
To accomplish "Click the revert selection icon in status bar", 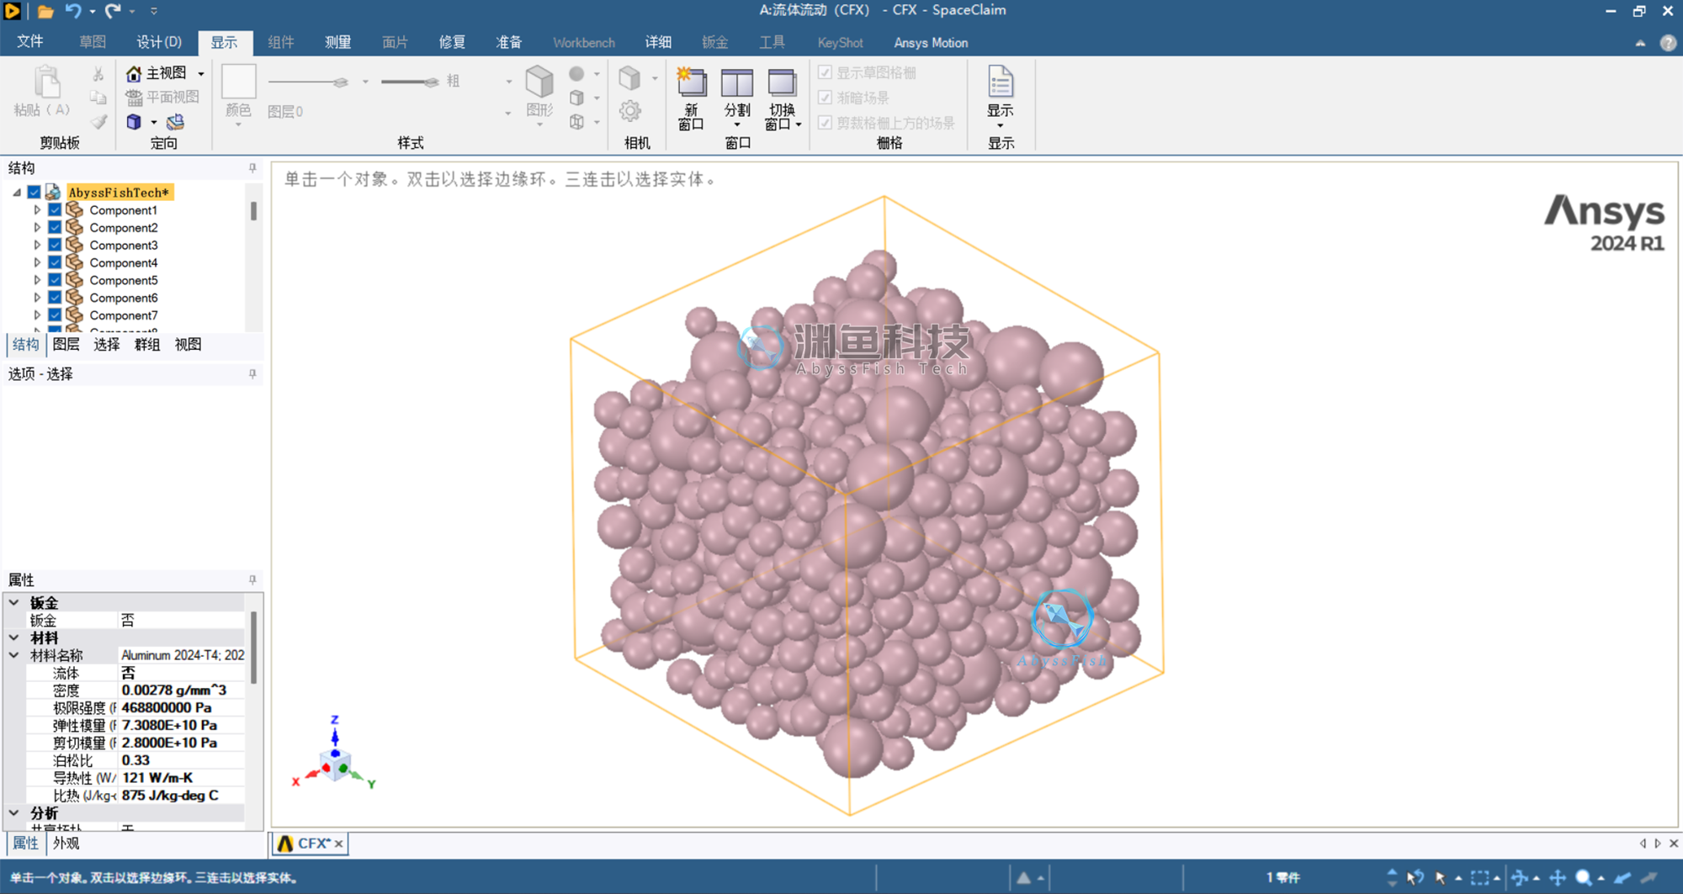I will pos(1415,877).
